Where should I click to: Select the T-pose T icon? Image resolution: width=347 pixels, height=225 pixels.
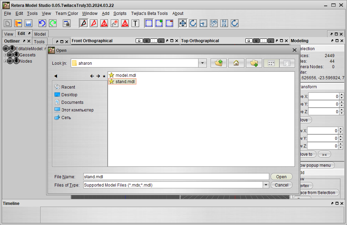(135, 23)
